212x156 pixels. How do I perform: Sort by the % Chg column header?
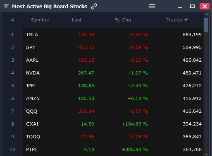click(x=123, y=20)
